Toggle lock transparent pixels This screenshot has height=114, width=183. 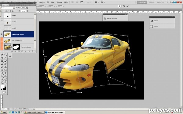coord(6,11)
